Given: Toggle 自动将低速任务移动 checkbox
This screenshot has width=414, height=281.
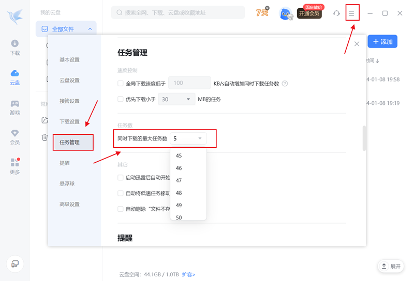Looking at the screenshot, I should tap(121, 193).
